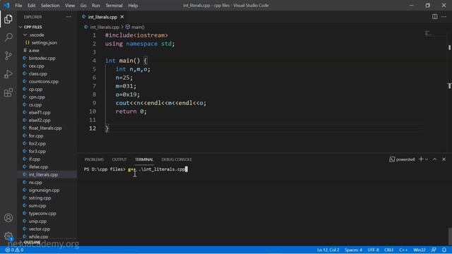Open the Run menu
Viewport: 452px width, 254px height.
96,6
